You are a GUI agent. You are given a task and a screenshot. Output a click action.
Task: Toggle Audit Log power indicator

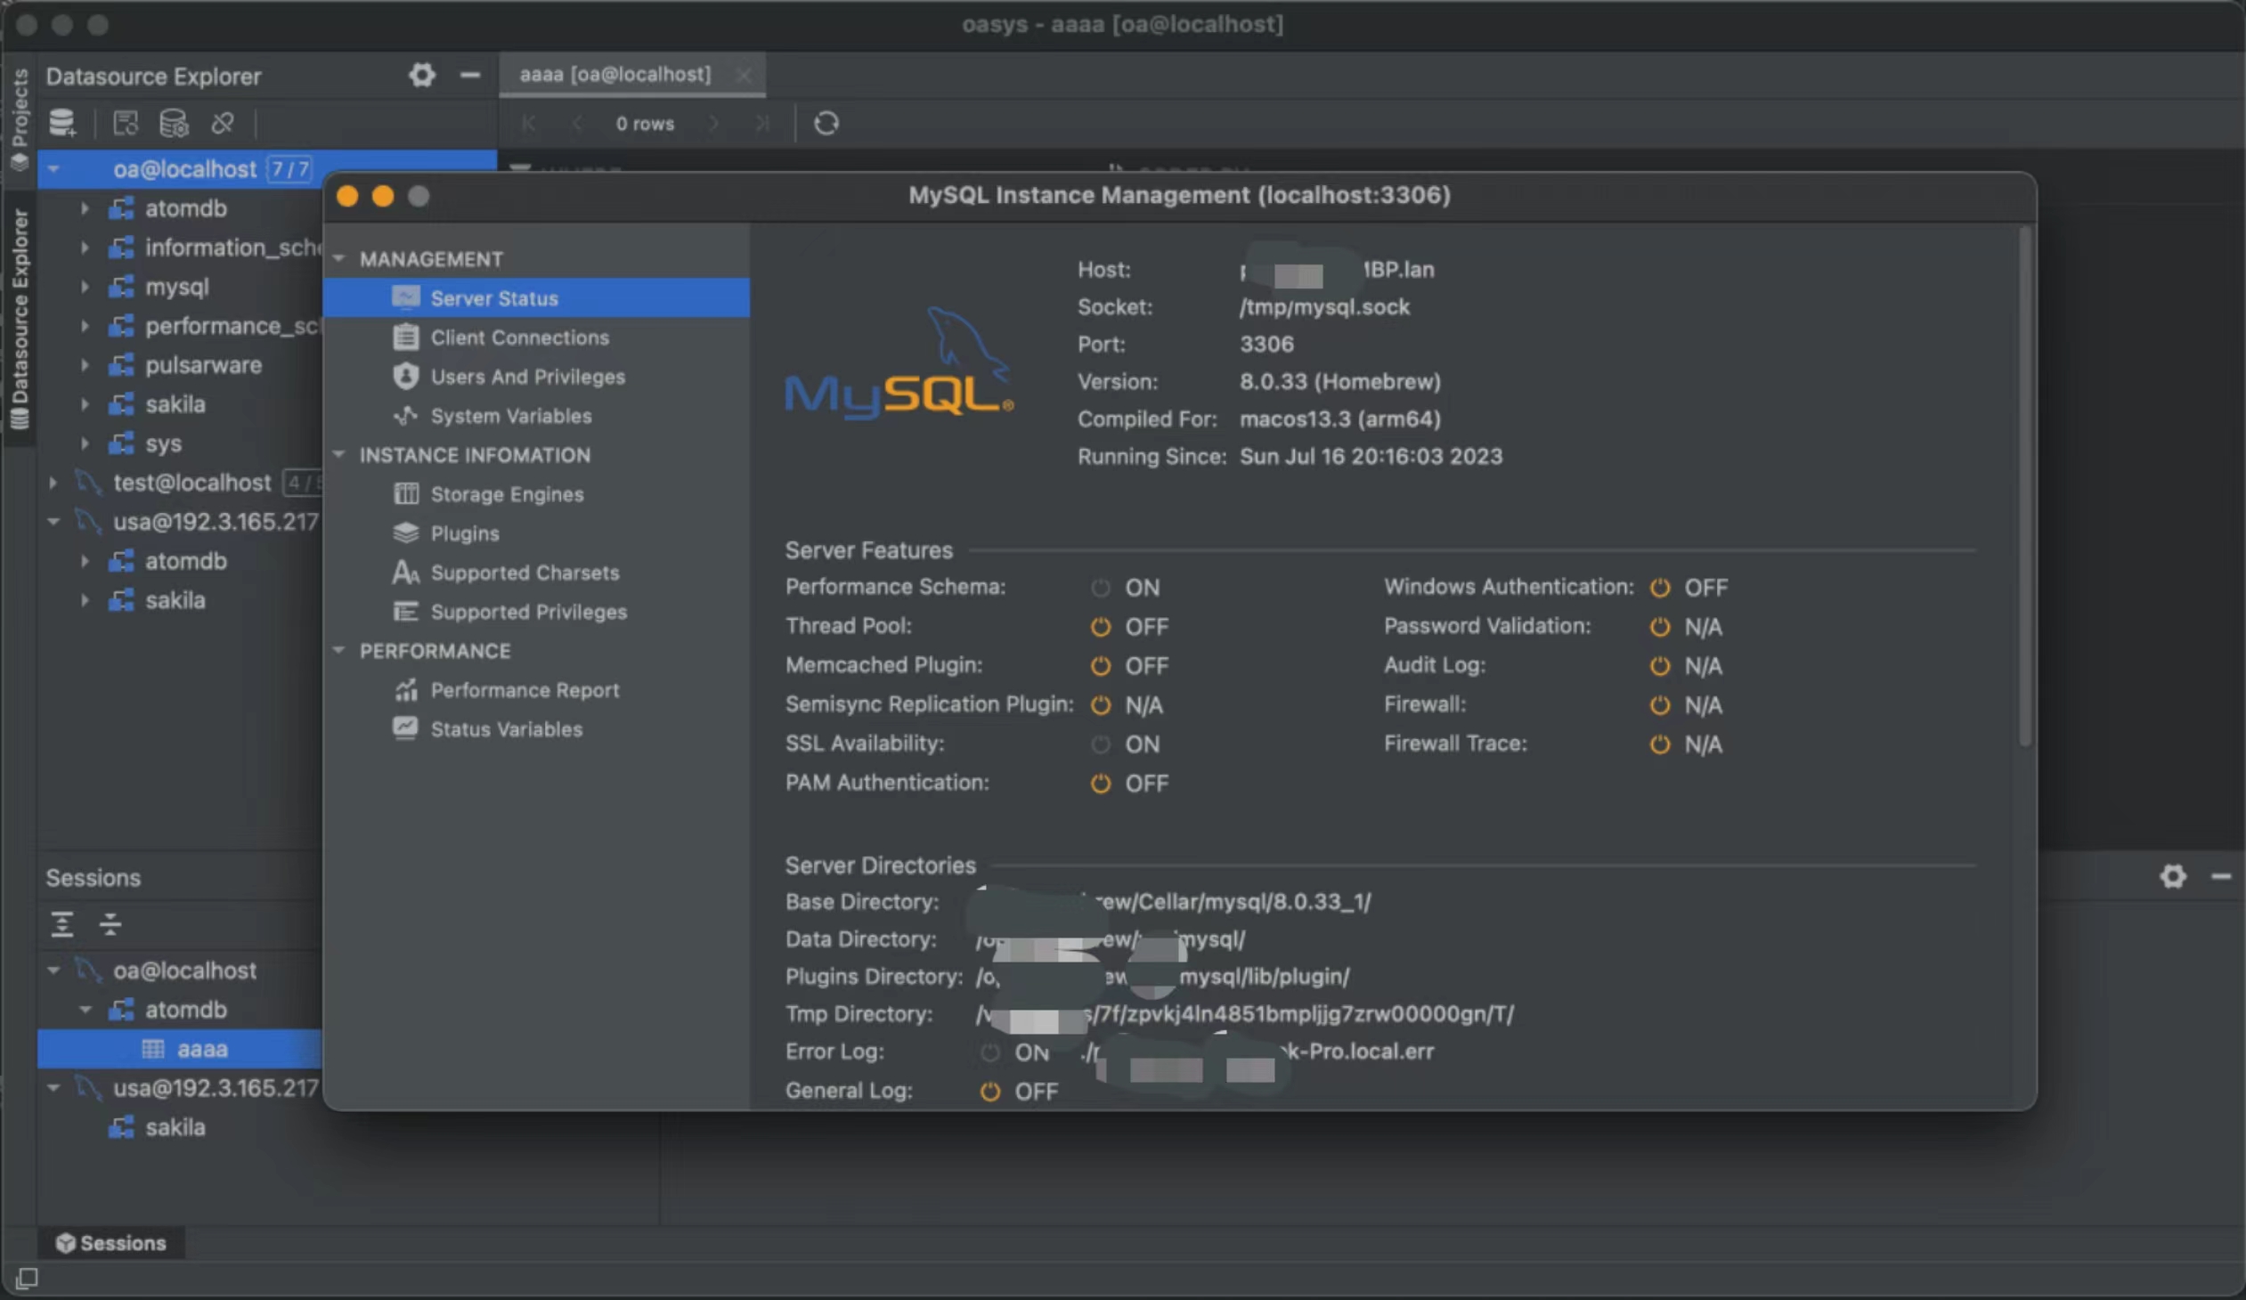1659,667
